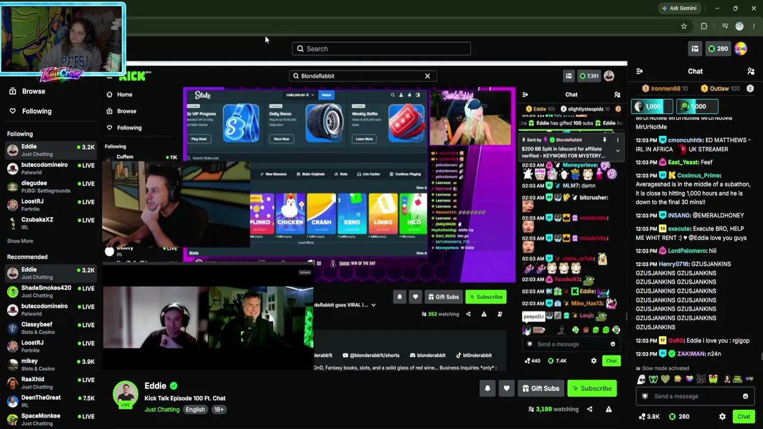Open Classybeef Slots & Casino channel
Screen dimensions: 763x429
50,328
